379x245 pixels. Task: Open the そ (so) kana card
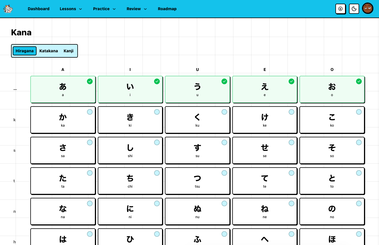click(x=332, y=150)
